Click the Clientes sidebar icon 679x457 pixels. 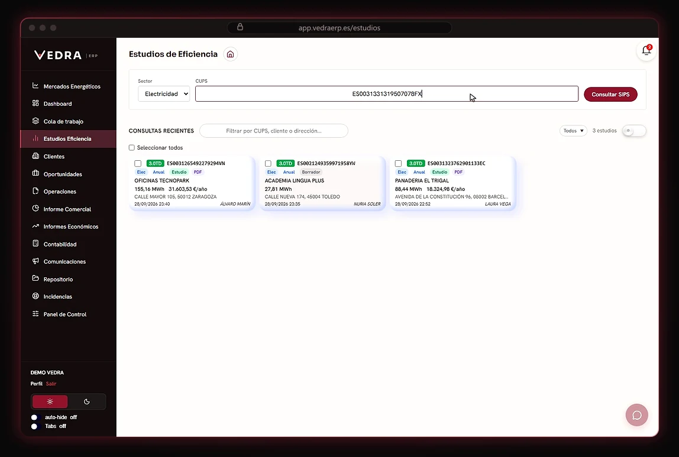(35, 156)
